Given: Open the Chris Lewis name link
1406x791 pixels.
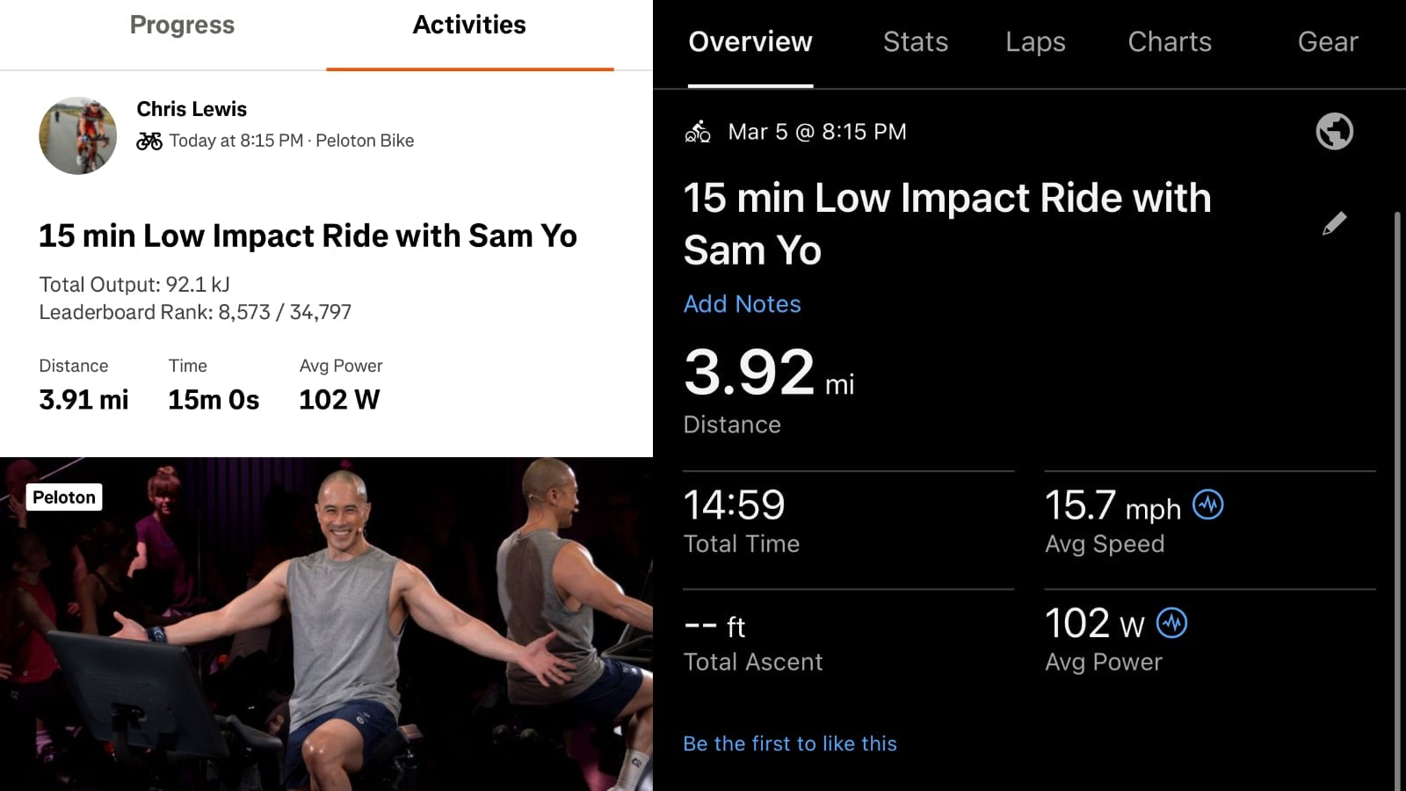Looking at the screenshot, I should 192,109.
